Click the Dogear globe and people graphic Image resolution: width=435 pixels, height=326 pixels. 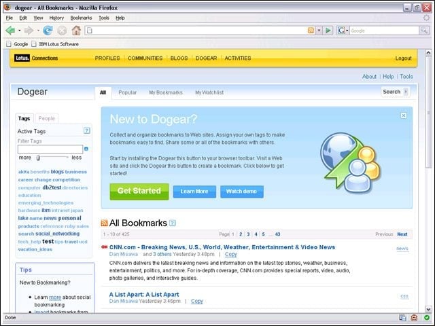tap(351, 162)
